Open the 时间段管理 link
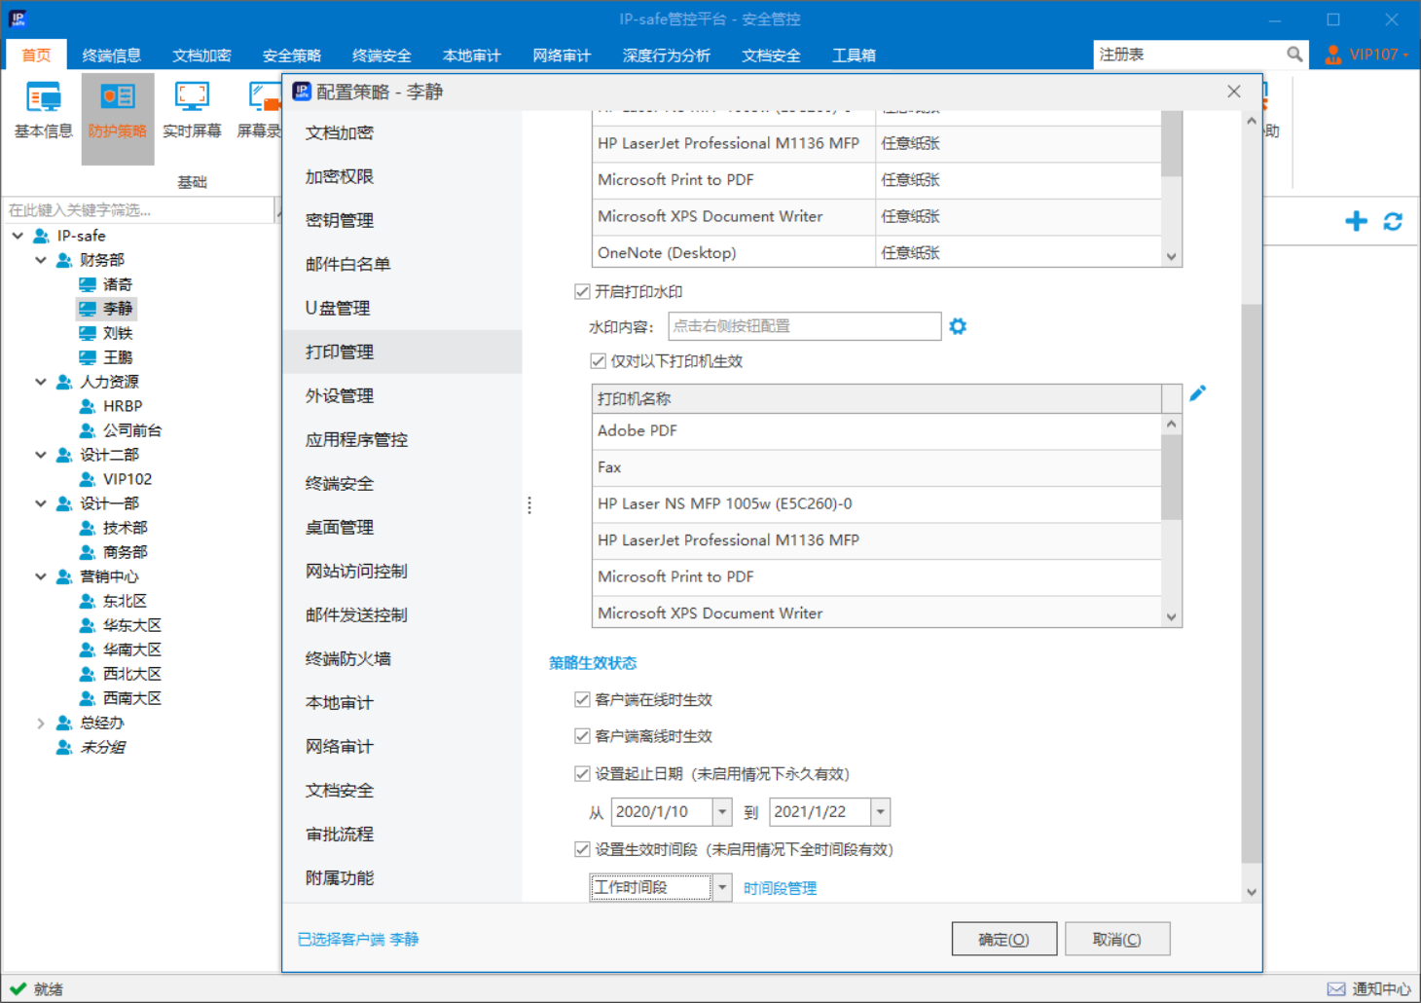The height and width of the screenshot is (1003, 1421). [x=780, y=888]
